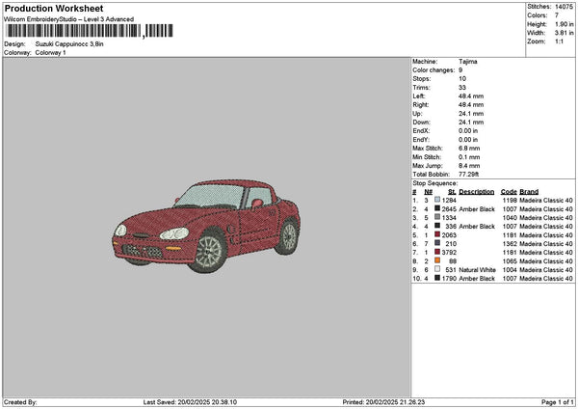Viewport: 578px width, 409px height.
Task: Click the Stops value 10
Action: [462, 79]
